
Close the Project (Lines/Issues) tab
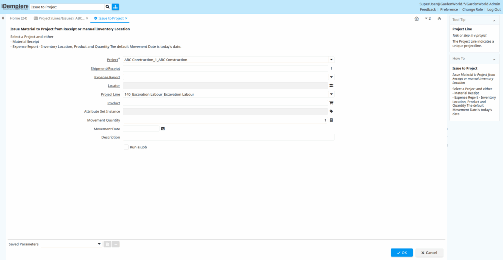coord(87,18)
